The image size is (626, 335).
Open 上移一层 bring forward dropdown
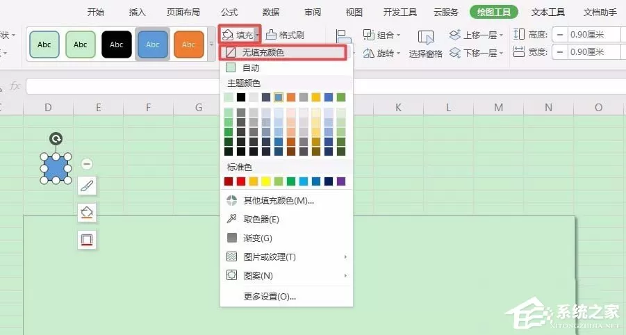click(477, 35)
